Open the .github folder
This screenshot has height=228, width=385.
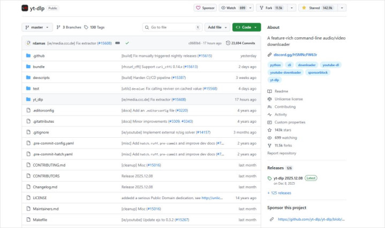(x=39, y=56)
